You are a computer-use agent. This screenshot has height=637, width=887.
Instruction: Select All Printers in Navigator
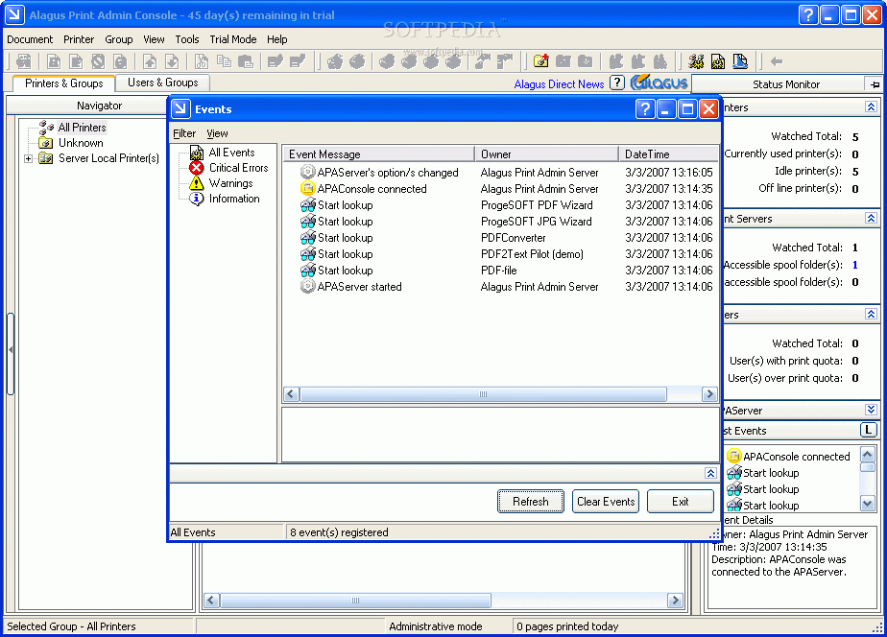82,128
